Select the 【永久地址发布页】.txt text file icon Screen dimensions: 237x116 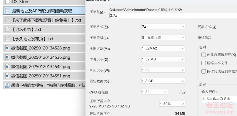point(7,39)
